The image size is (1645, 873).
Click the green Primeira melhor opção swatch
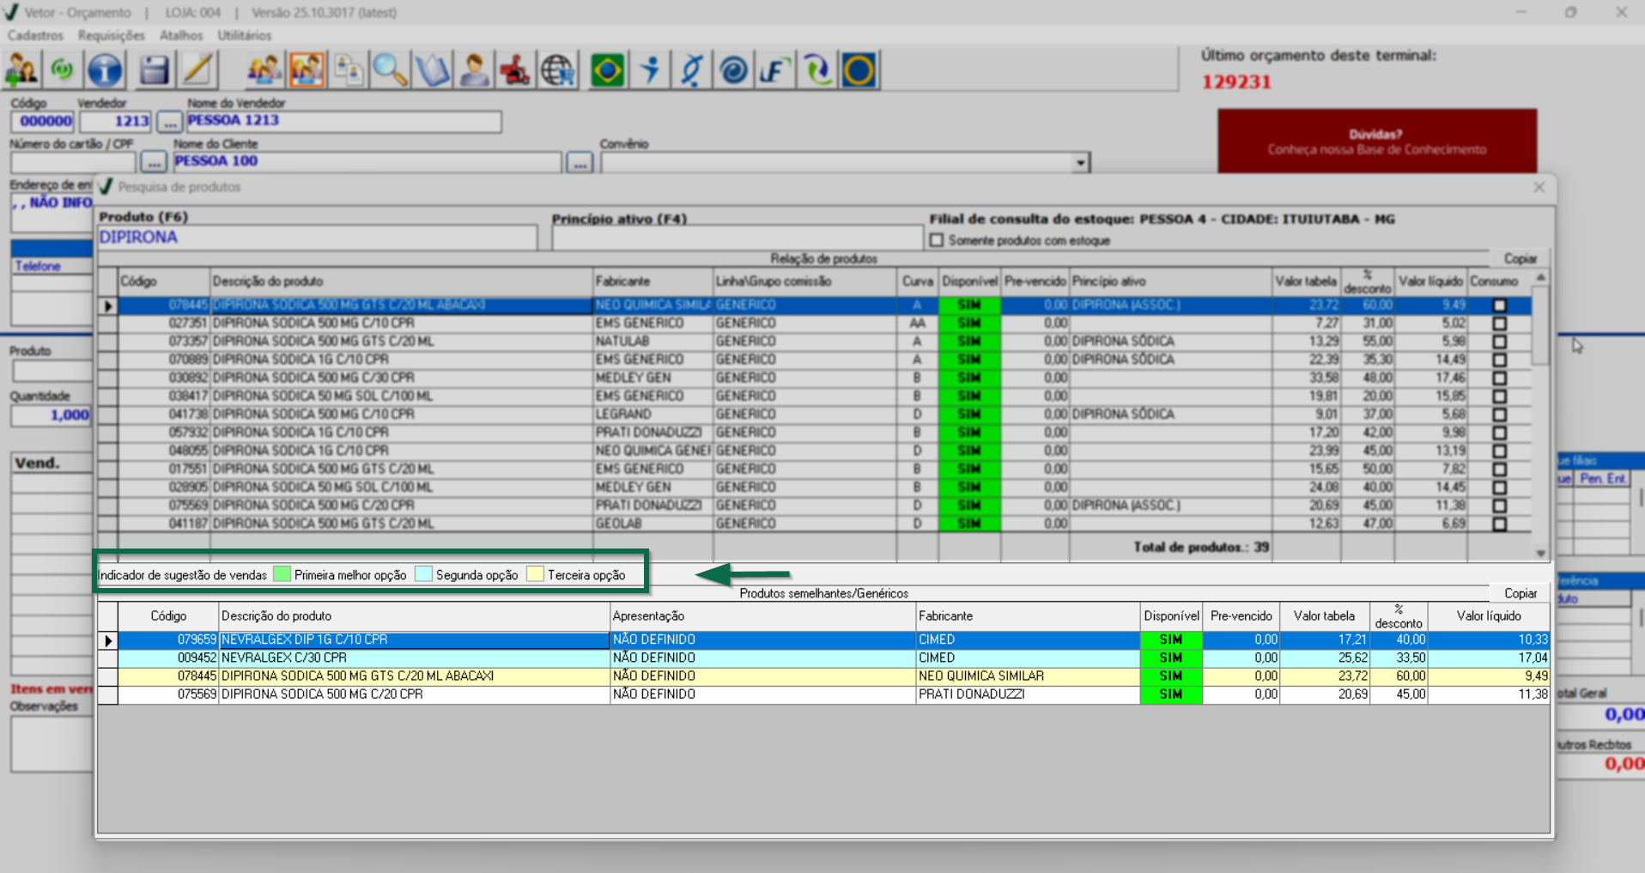click(282, 574)
